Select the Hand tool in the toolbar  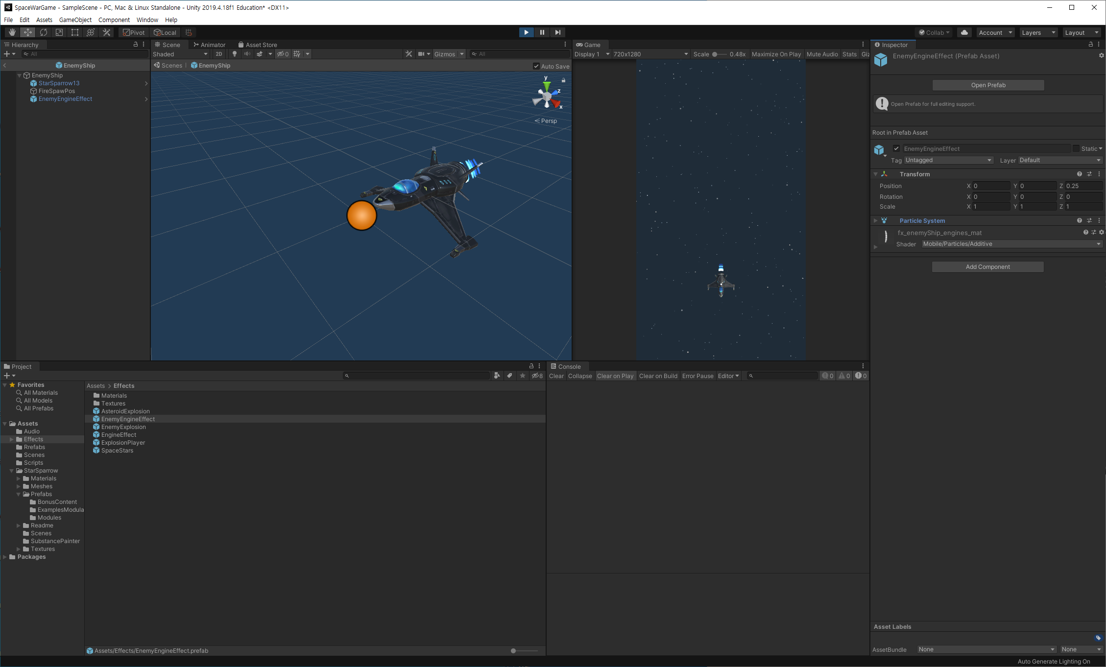12,32
